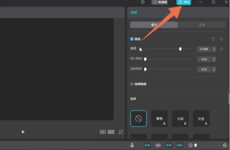Click the 淡出时长 fade-out slider handle
The image size is (230, 150).
145,69
